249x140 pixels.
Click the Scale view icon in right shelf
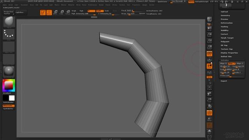[x=209, y=100]
